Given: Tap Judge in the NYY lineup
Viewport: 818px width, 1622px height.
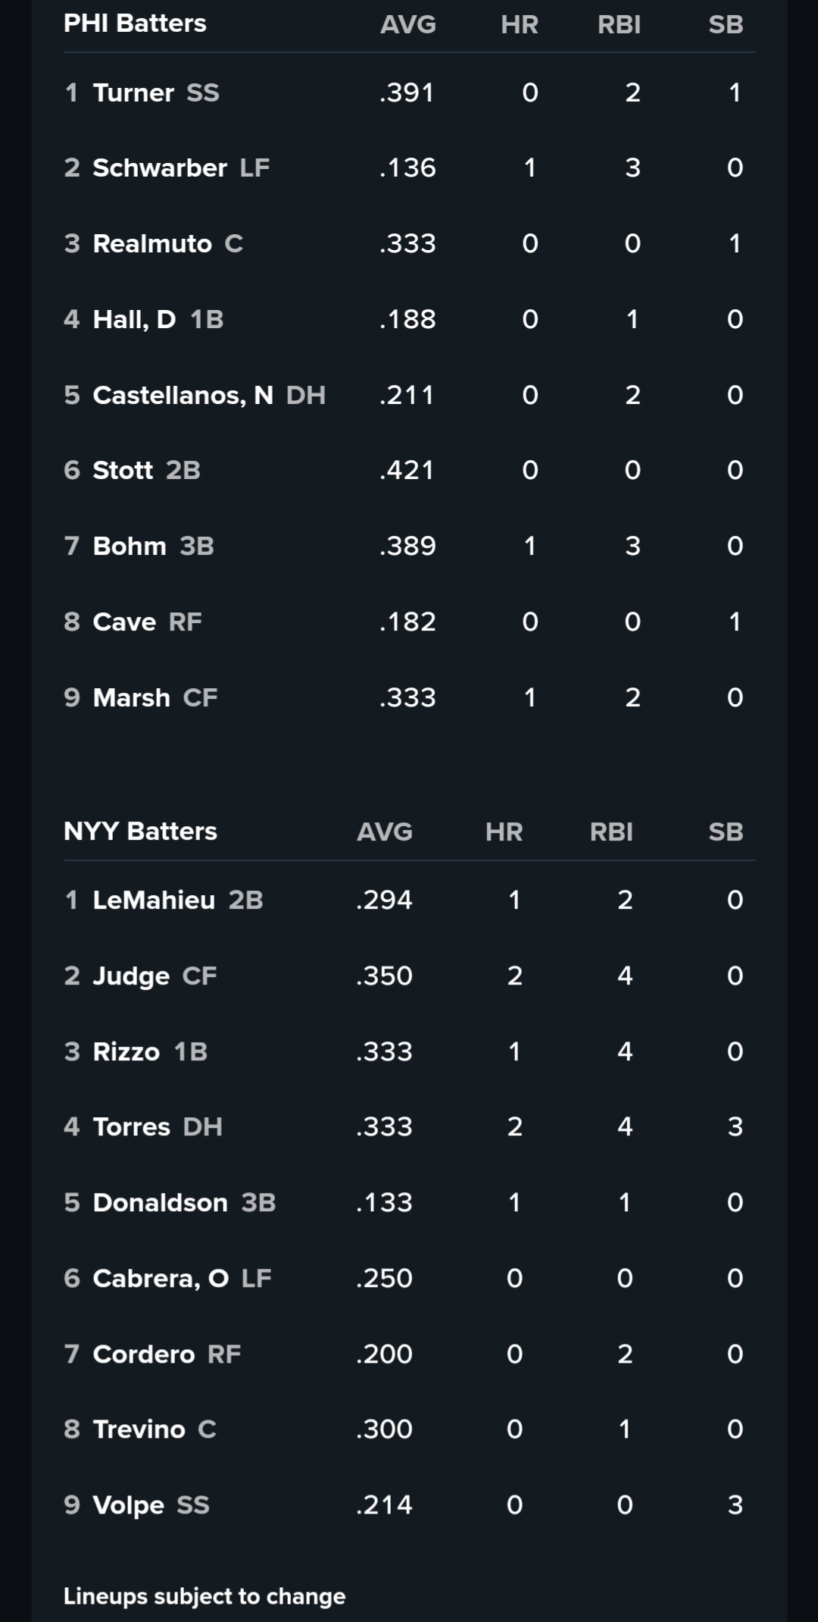Looking at the screenshot, I should point(131,975).
